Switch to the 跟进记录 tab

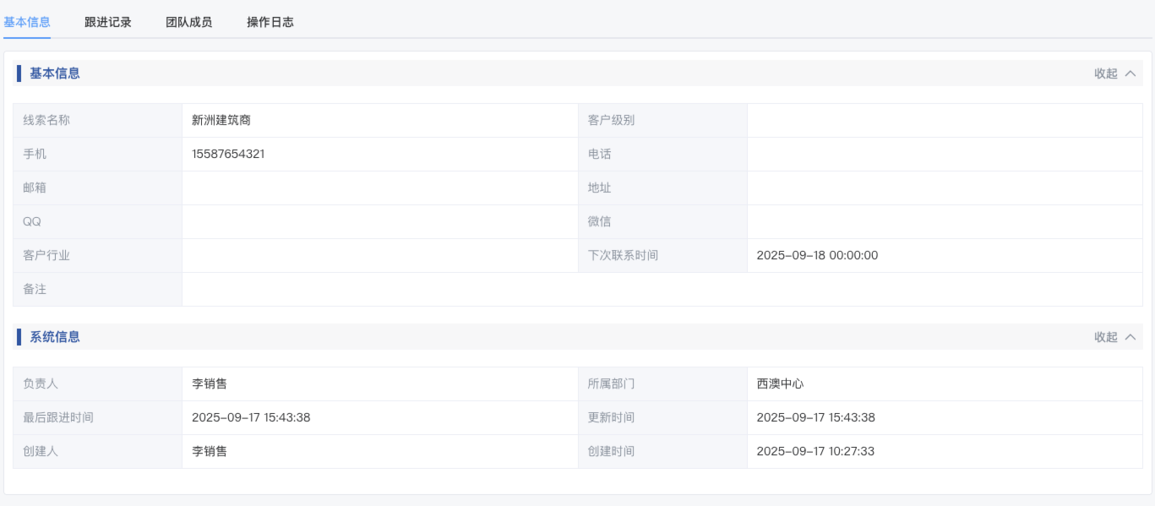[x=107, y=22]
